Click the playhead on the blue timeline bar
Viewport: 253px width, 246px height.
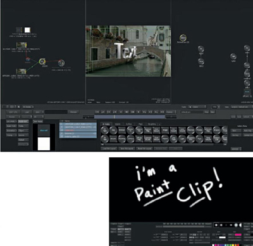coord(114,117)
